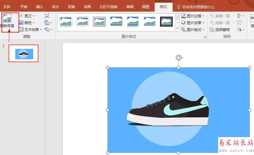
Task: Open the Picture Styles dialog launcher
Action: (x=205, y=37)
